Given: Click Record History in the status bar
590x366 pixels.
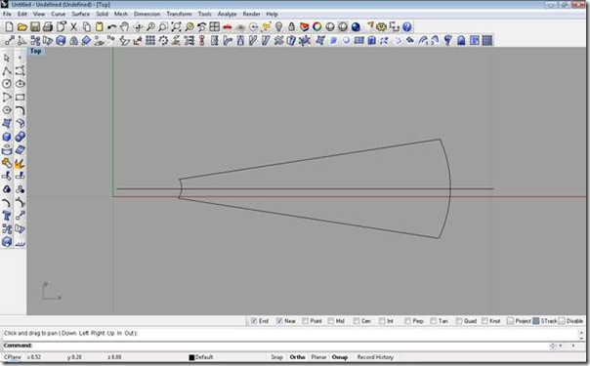Looking at the screenshot, I should pyautogui.click(x=375, y=357).
